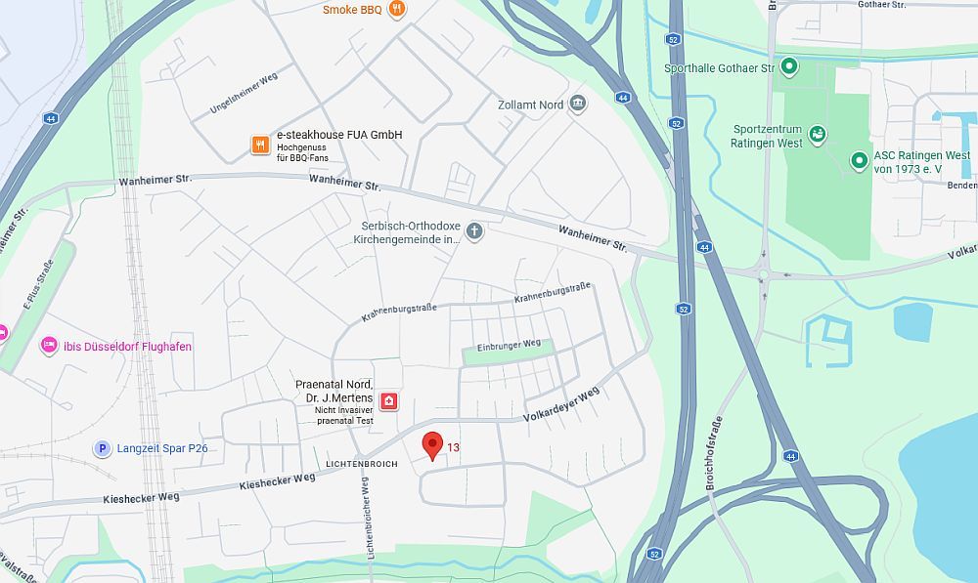Open the ibis Düsseldorf Flughafen text label

(127, 347)
